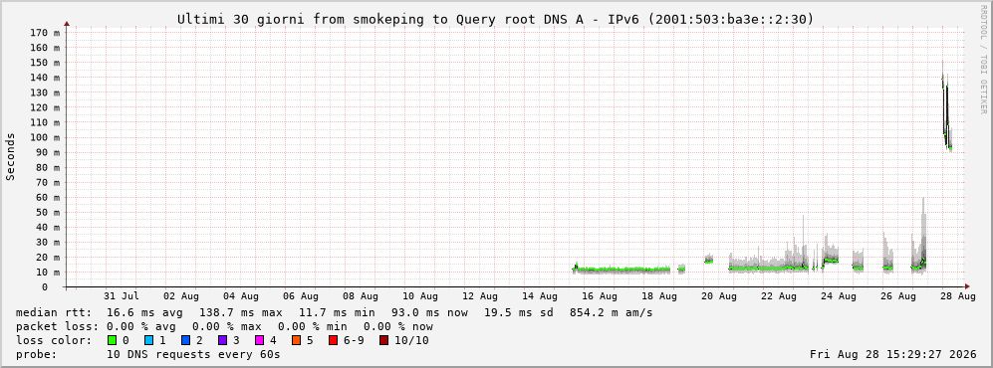Click the dark red 10/10 loss swatch
Viewport: 993px width, 368px height.
point(383,340)
